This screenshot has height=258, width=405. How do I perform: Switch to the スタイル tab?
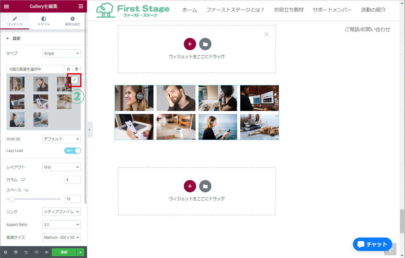44,21
